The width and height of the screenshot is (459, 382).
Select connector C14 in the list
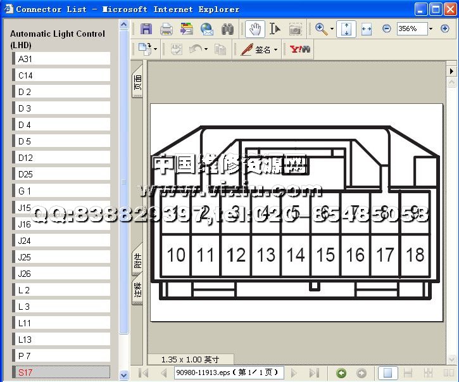coord(61,75)
